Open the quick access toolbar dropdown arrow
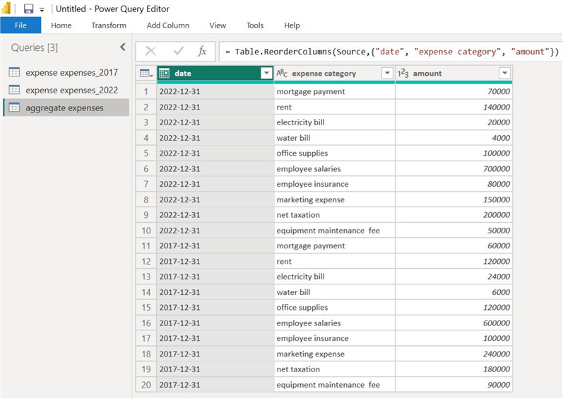 click(42, 10)
